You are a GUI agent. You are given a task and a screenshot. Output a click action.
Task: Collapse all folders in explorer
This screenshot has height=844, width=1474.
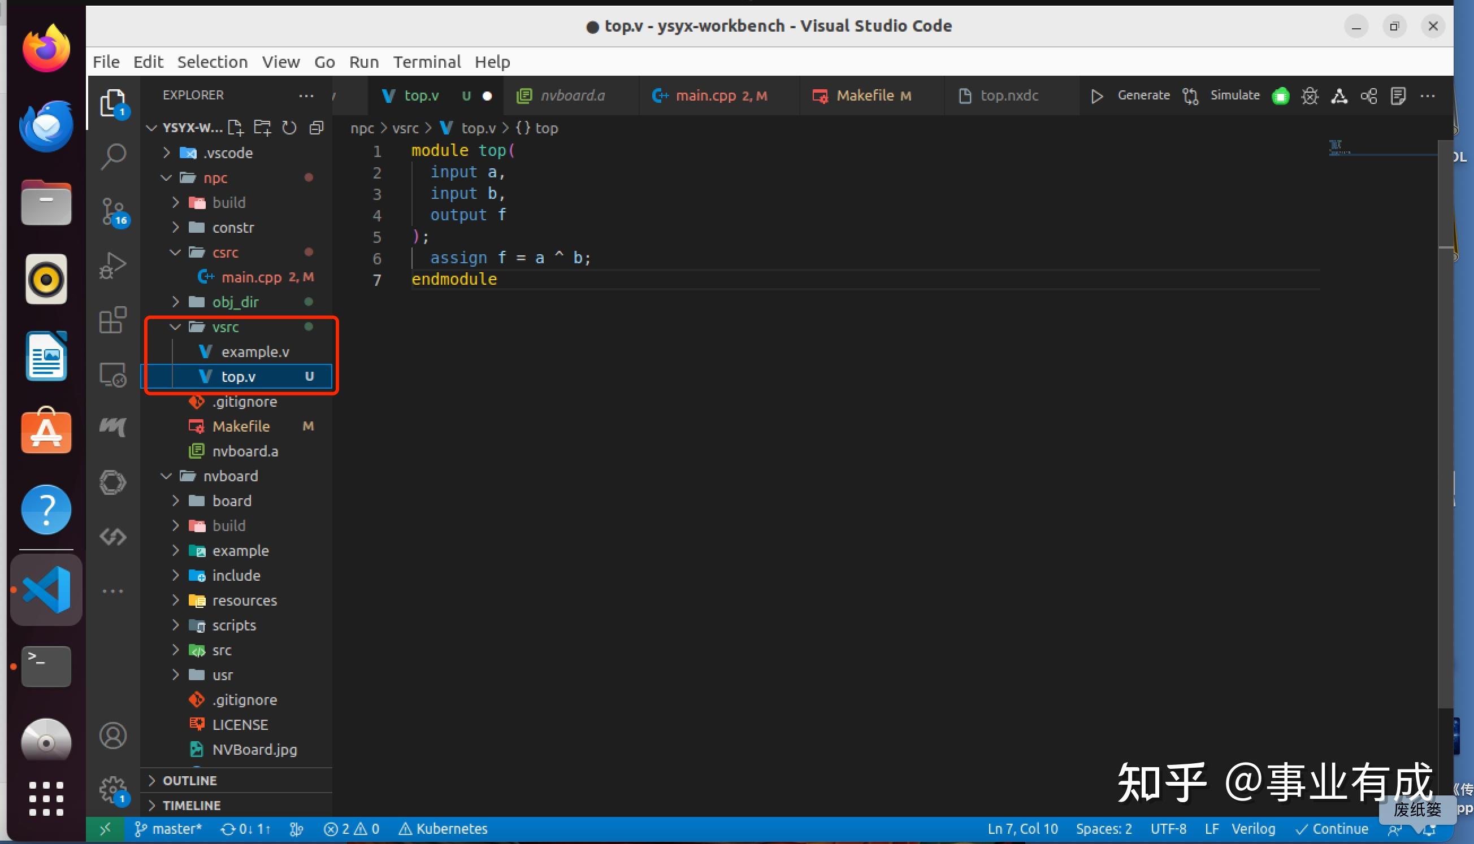pos(316,128)
